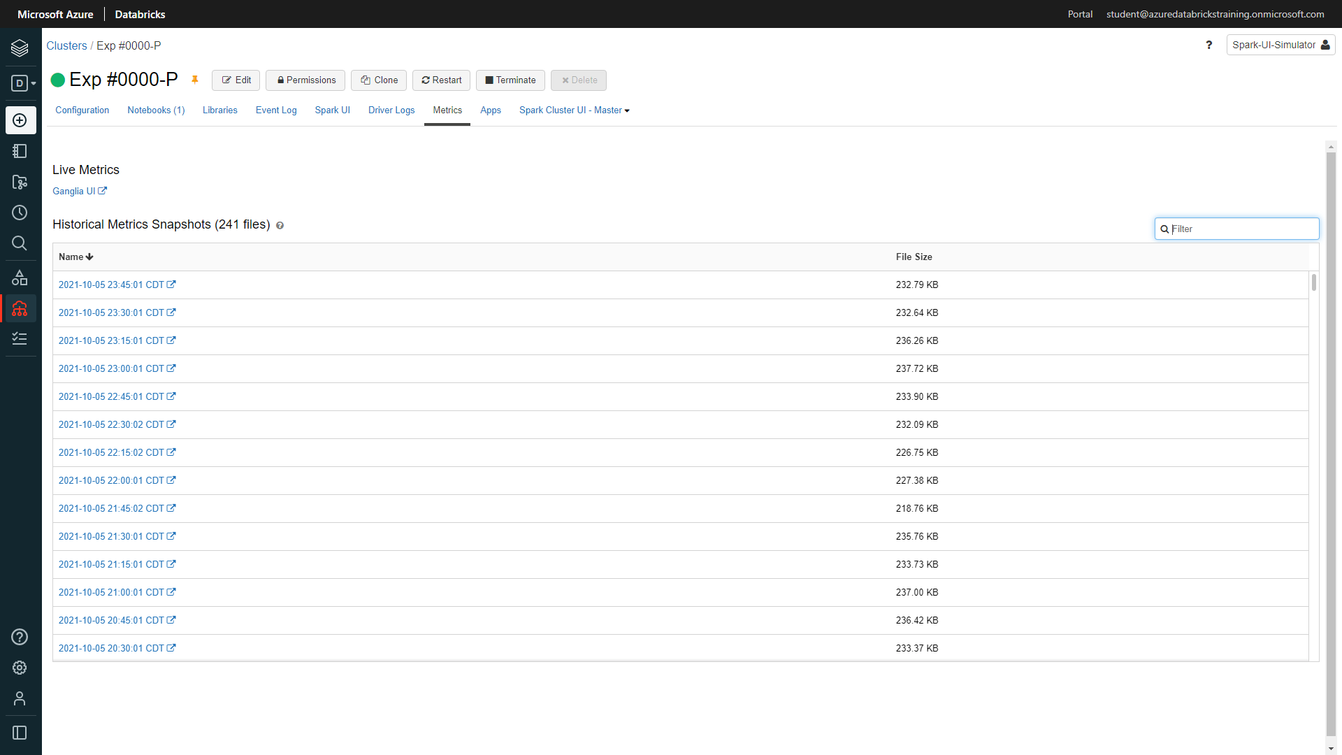The height and width of the screenshot is (755, 1342).
Task: Click the snapshot table scrollbar thumb
Action: (1314, 282)
